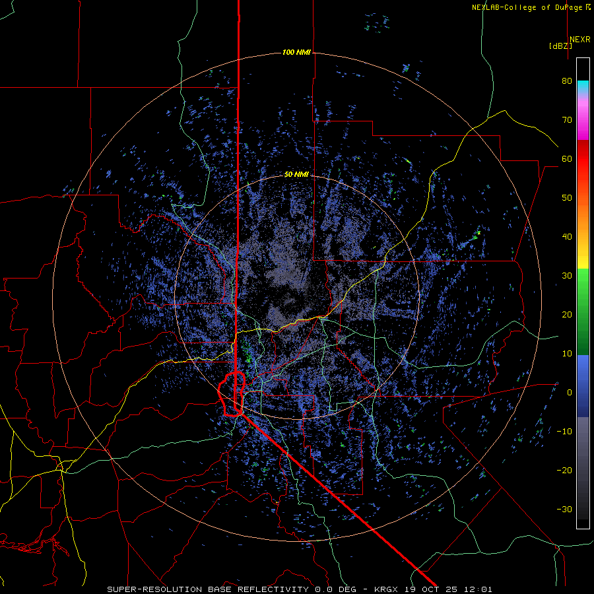
Task: Pick the cyan segment on the color bar
Action: pos(583,85)
